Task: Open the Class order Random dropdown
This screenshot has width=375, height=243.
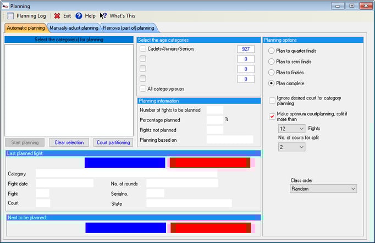Action: pos(323,189)
